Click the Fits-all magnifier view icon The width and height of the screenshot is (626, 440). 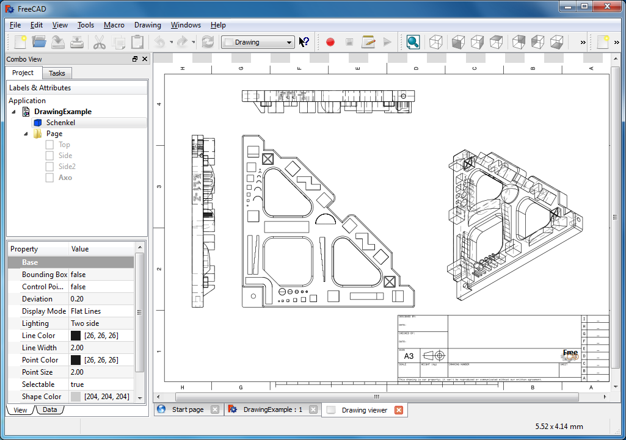coord(413,42)
